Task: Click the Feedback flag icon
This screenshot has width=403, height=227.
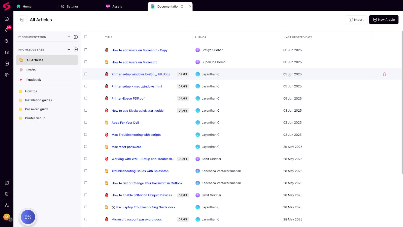Action: point(21,80)
